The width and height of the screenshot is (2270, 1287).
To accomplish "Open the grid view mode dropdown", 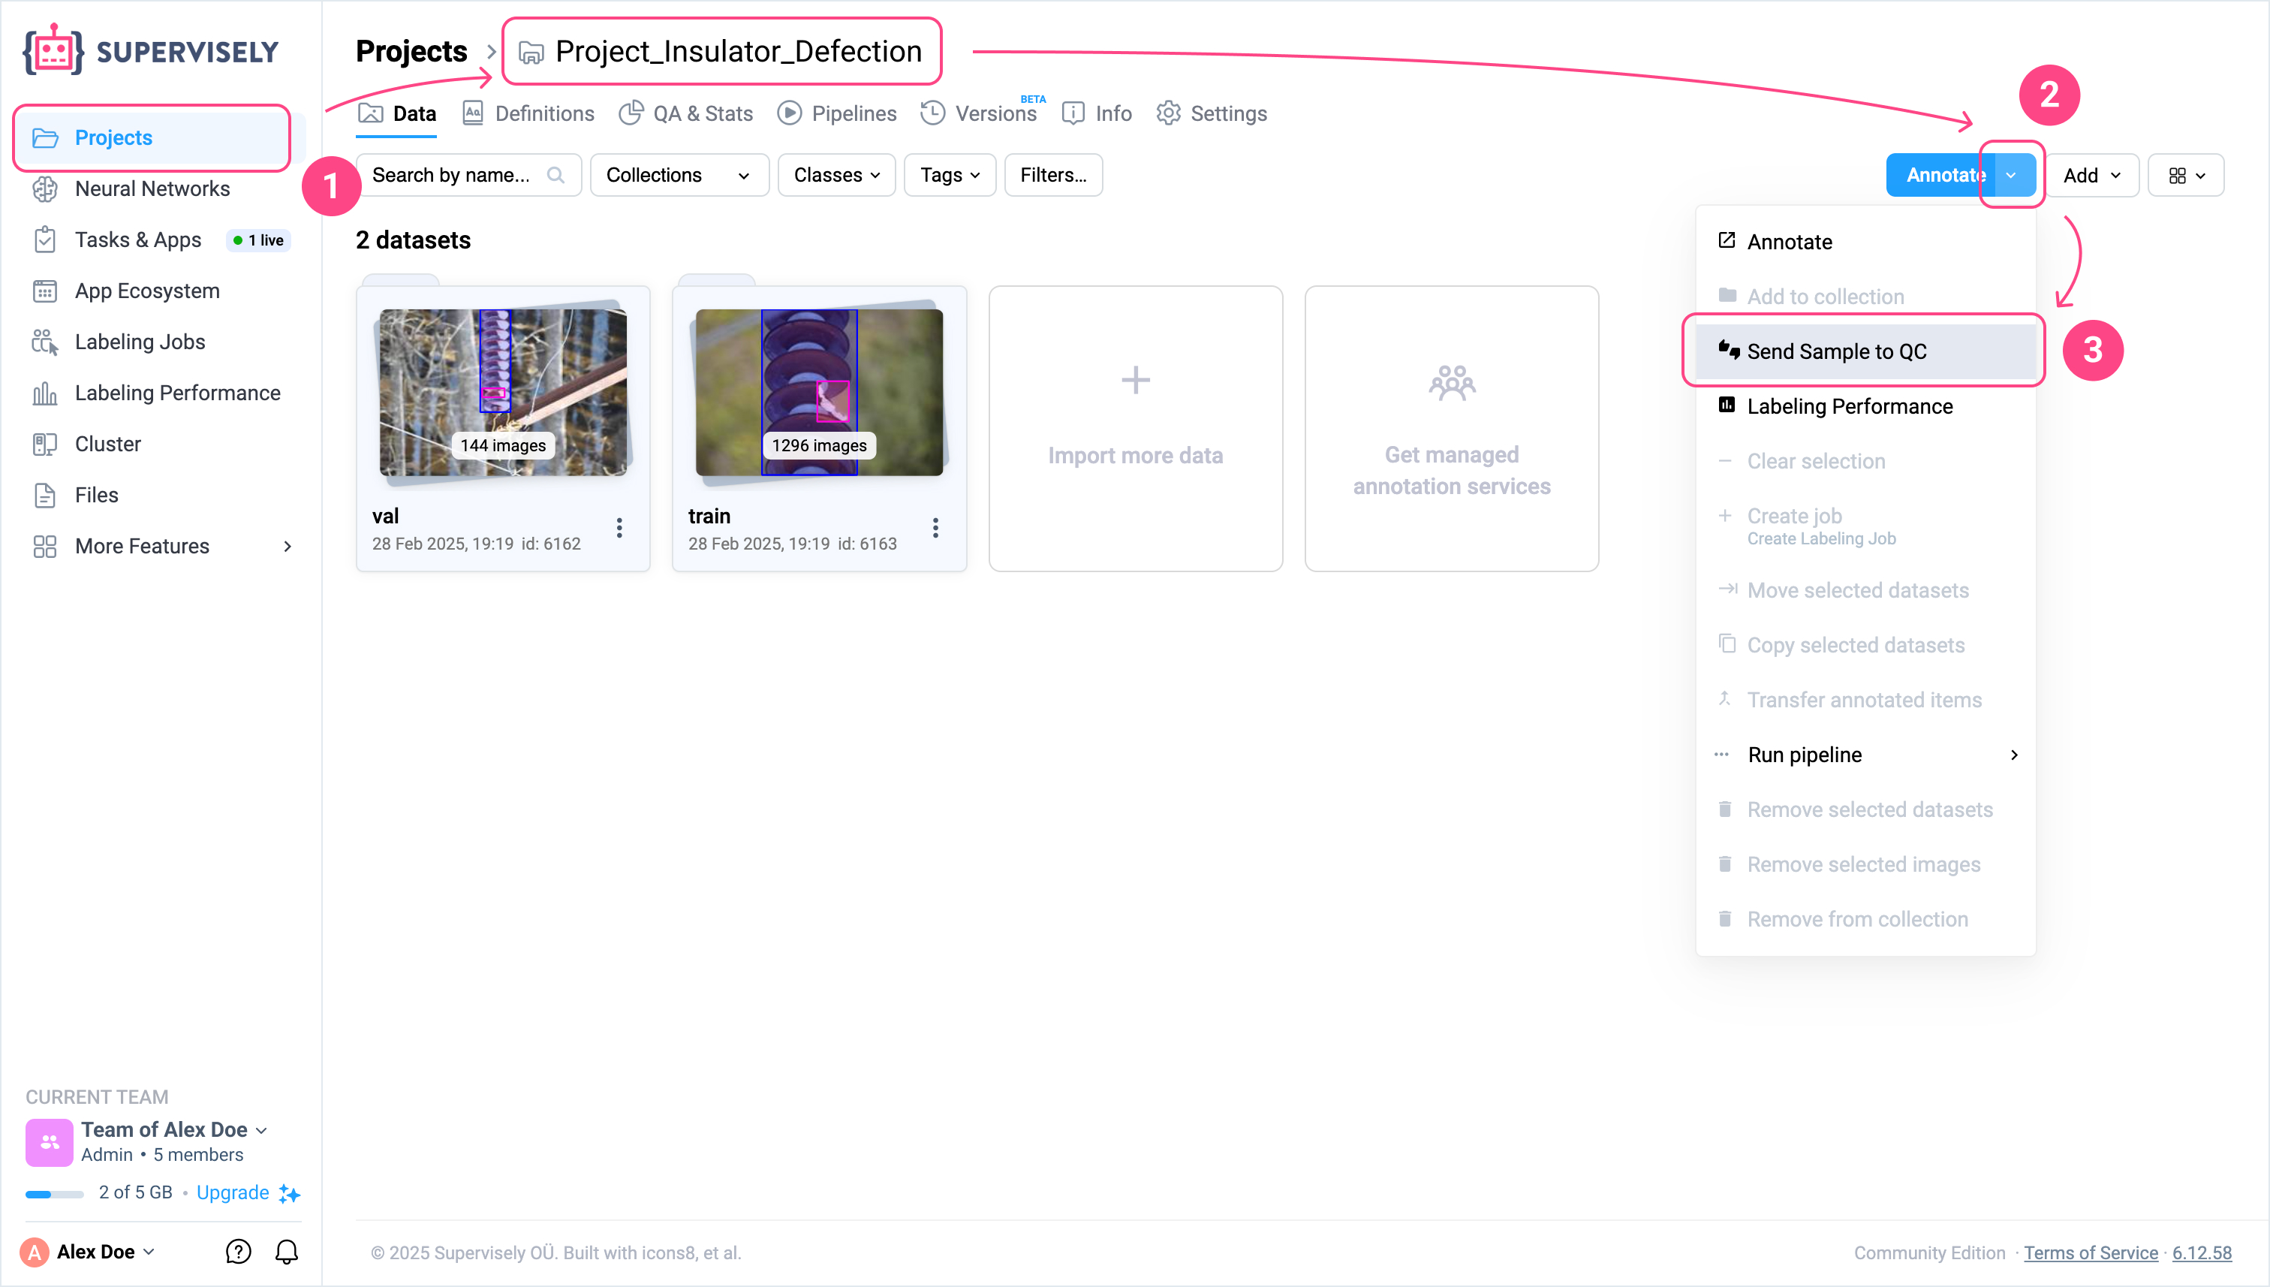I will click(2185, 175).
